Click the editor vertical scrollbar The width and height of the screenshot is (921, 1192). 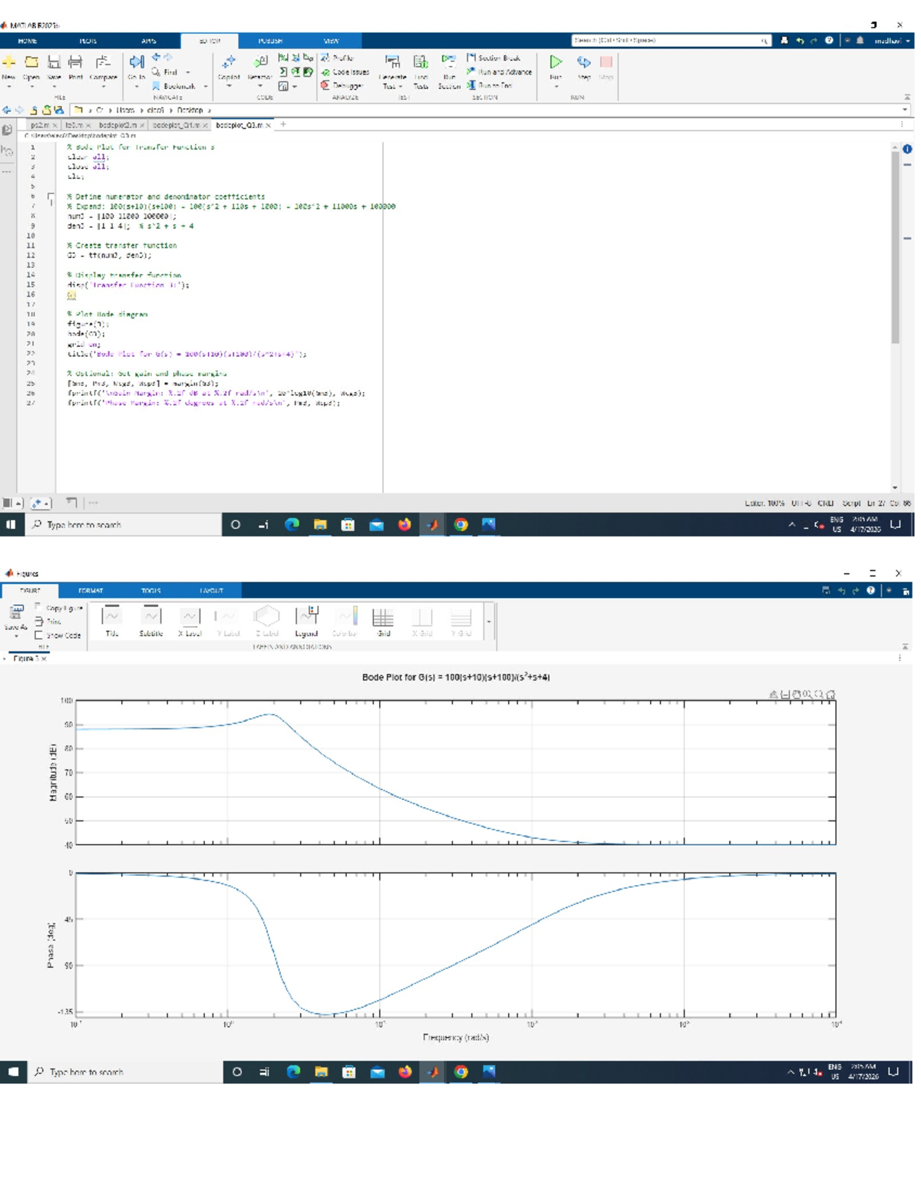click(895, 246)
